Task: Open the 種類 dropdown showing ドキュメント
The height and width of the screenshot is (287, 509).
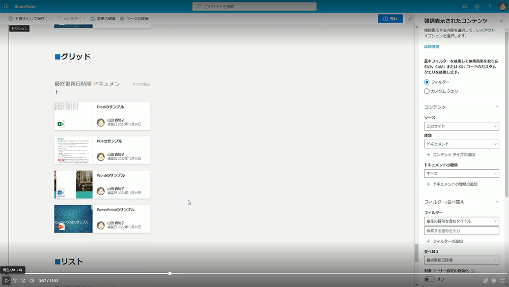Action: coord(461,144)
